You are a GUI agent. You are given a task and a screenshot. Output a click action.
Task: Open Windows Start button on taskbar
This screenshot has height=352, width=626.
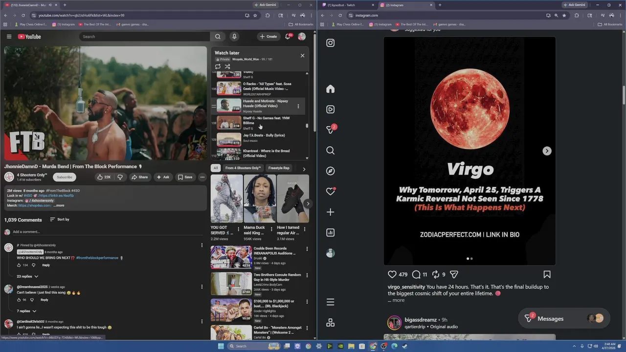click(x=221, y=346)
